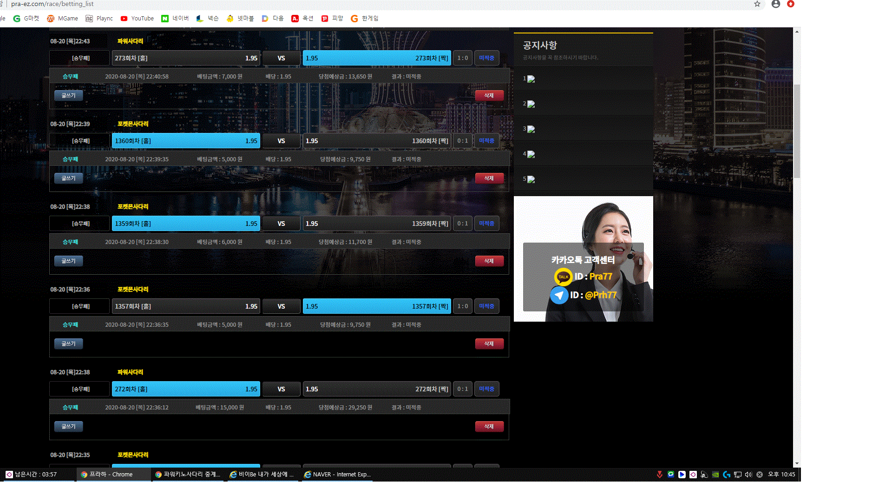Click the Telegram icon in customer center banner

tap(559, 295)
